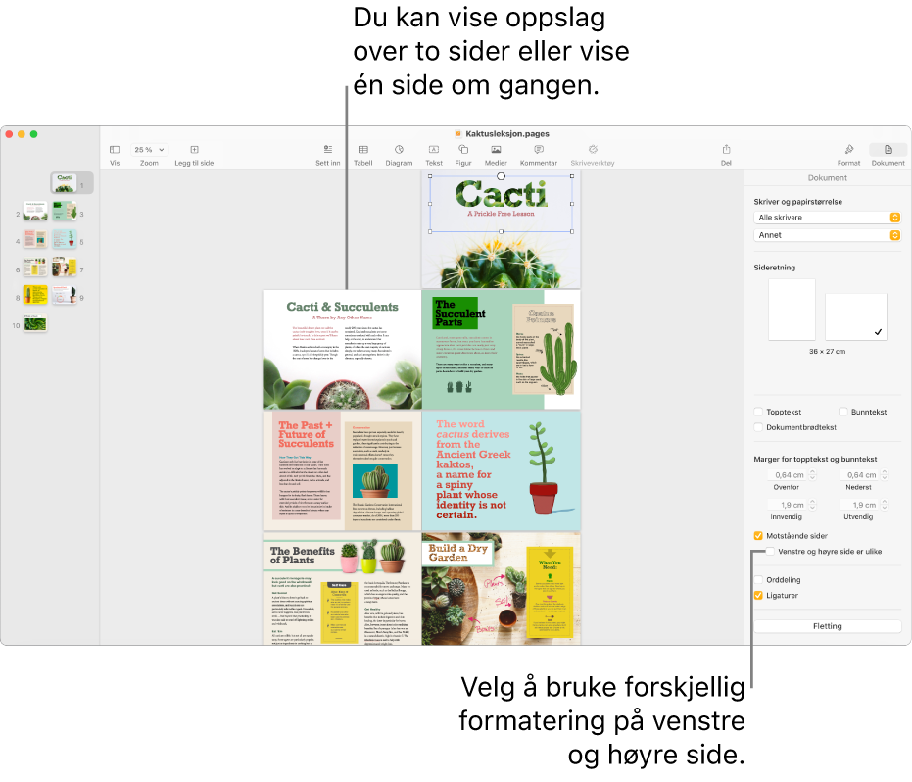Toggle the Dokumentbrødtekst checkbox
This screenshot has height=782, width=912.
pyautogui.click(x=758, y=427)
